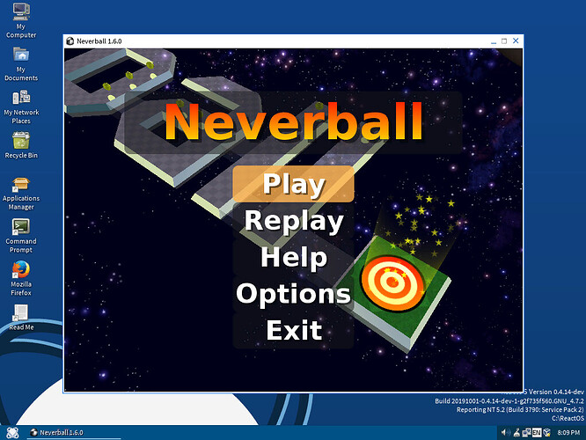This screenshot has height=440, width=586.
Task: Select the Command Prompt desktop icon
Action: pos(21,236)
